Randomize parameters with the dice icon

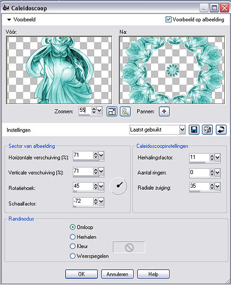click(208, 130)
